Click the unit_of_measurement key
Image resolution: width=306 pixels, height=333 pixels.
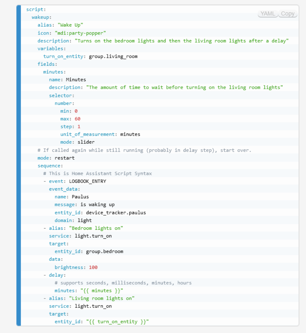[x=88, y=134]
